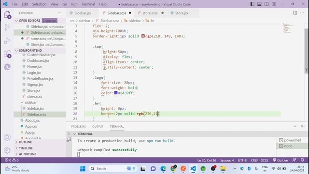Screen dimensions: 309x174
Task: Maximize the terminal panel size
Action: [295, 126]
